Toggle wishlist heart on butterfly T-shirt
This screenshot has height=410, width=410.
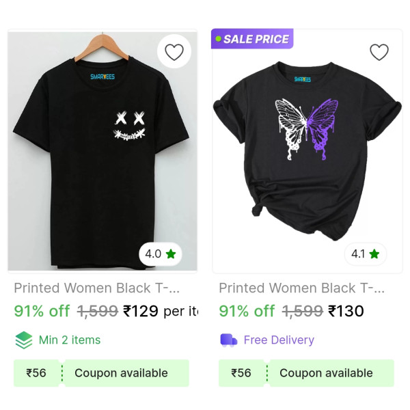[x=379, y=52]
